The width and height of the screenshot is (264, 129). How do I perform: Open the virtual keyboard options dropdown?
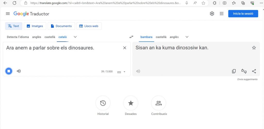(x=124, y=72)
